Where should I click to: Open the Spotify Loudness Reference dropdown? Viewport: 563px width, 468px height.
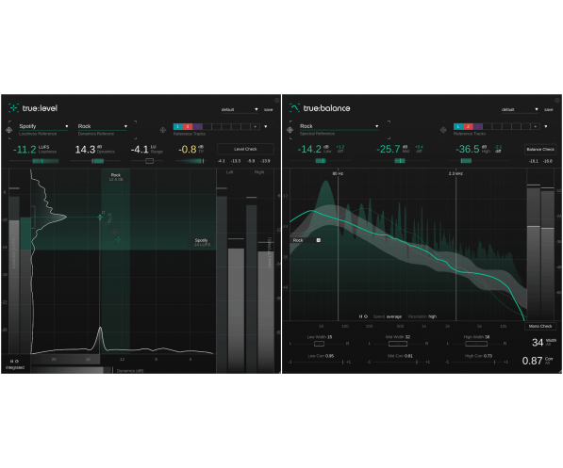click(43, 126)
